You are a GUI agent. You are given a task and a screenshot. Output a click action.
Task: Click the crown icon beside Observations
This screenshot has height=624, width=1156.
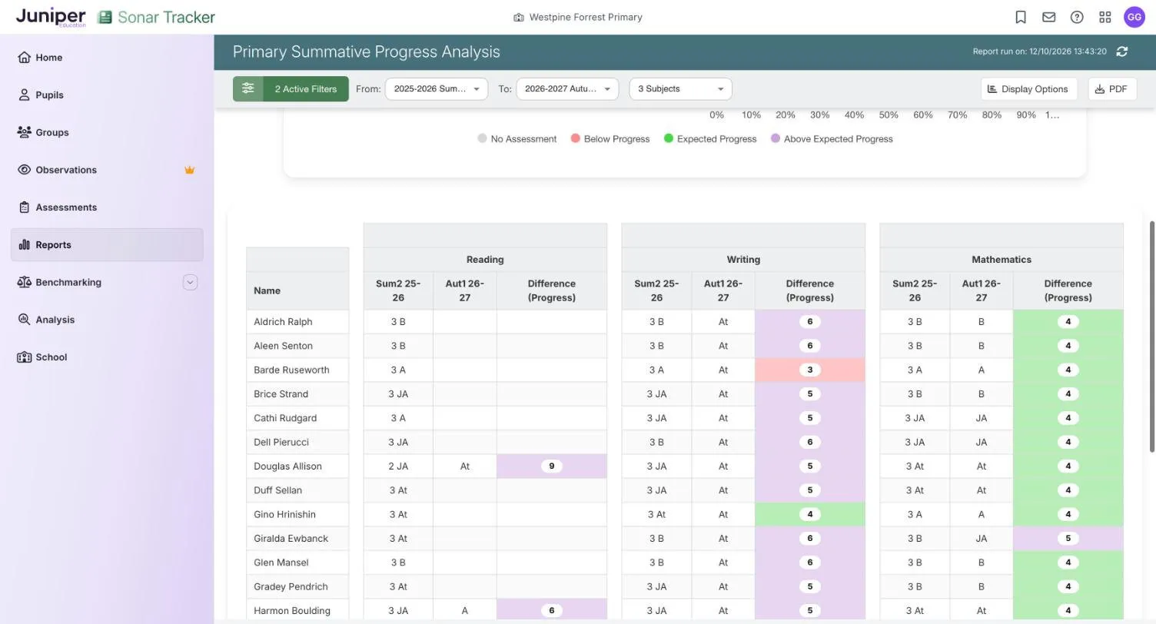189,170
